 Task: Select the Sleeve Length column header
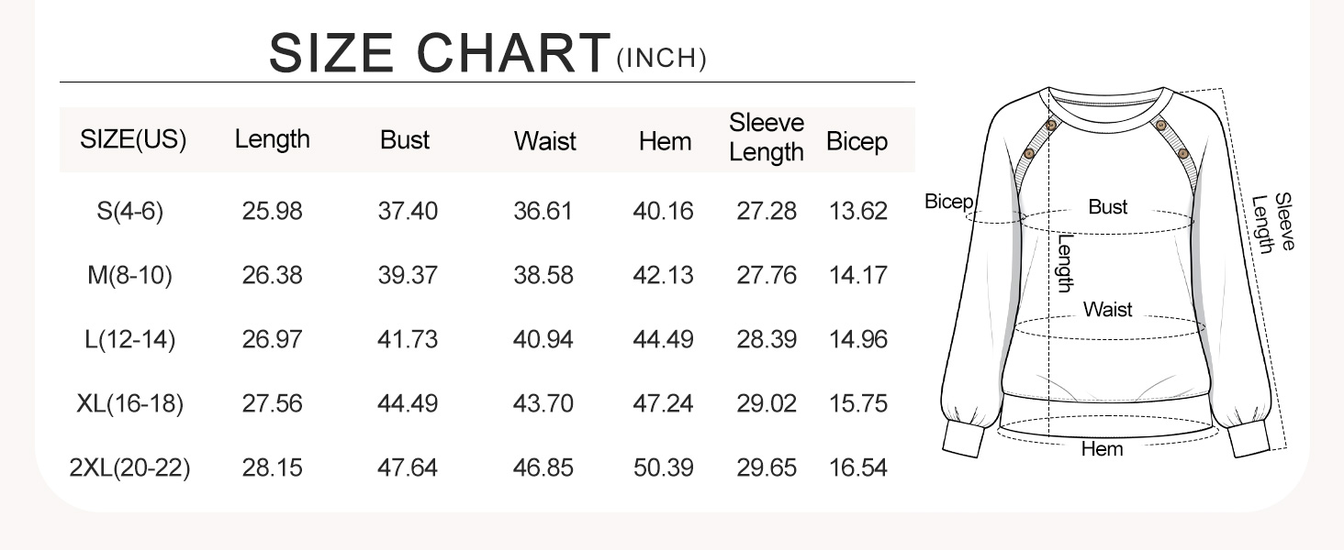tap(767, 137)
